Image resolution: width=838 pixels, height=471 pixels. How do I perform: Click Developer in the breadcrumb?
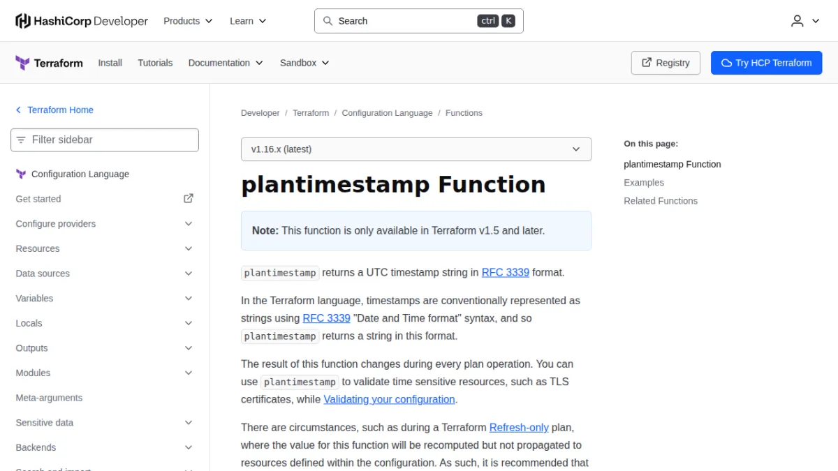260,113
